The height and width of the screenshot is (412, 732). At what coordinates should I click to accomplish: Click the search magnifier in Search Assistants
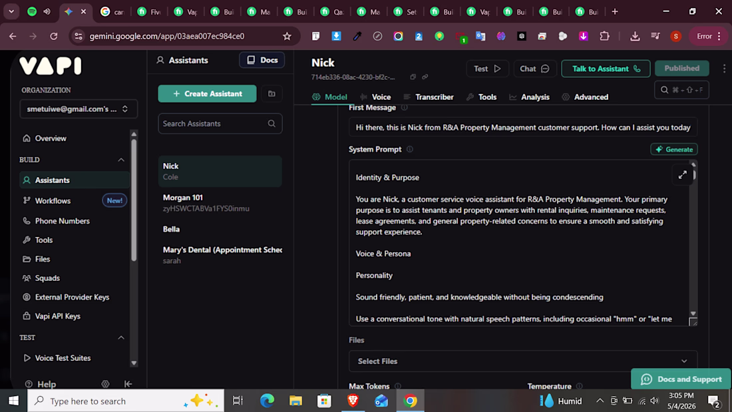[272, 124]
